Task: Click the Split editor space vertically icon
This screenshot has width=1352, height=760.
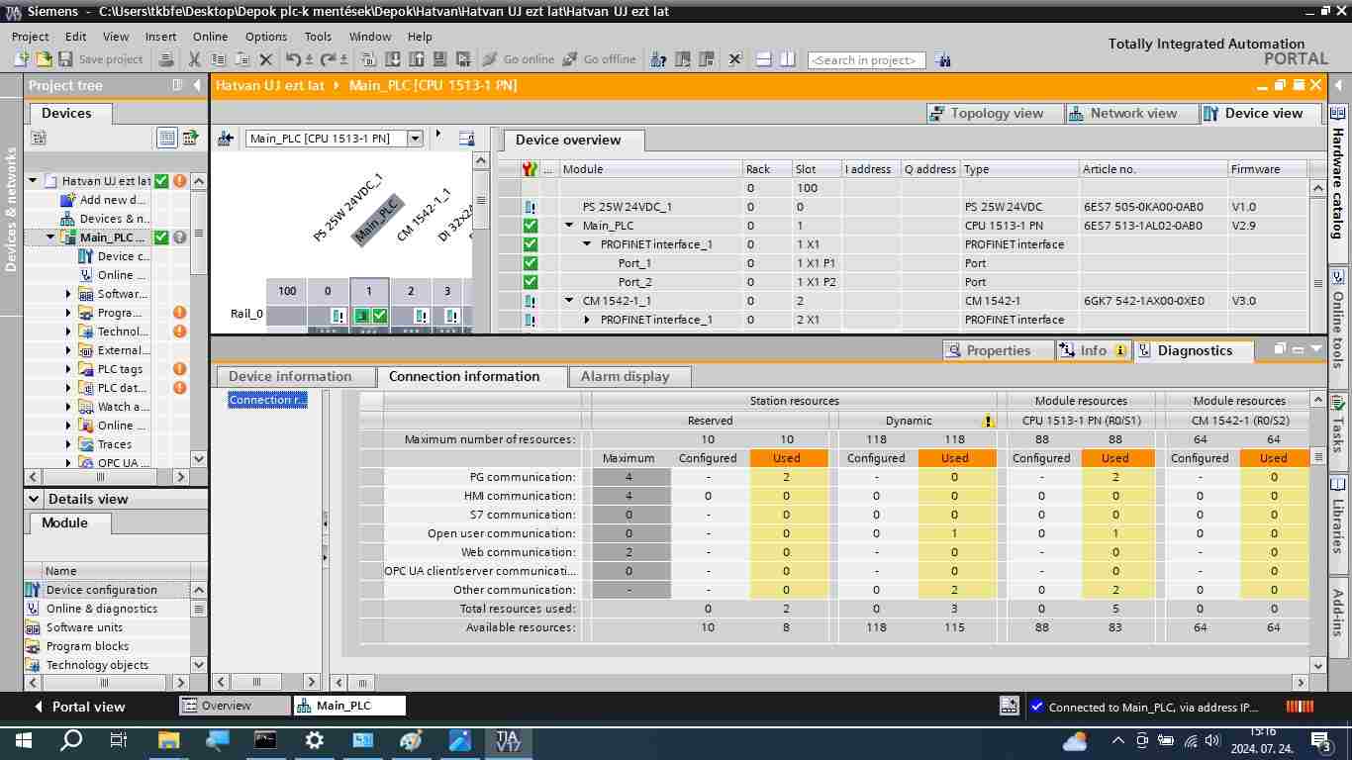Action: coord(787,59)
